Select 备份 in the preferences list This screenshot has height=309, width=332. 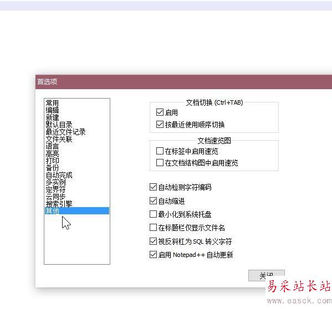coord(77,167)
